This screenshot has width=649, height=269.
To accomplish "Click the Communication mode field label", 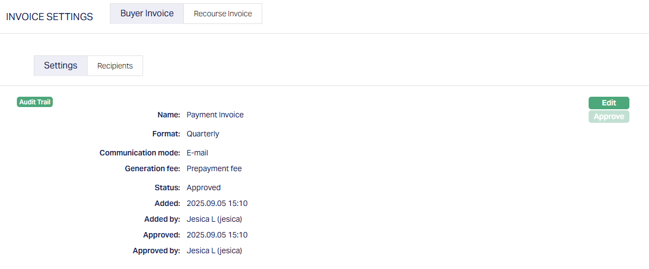I will pos(139,153).
